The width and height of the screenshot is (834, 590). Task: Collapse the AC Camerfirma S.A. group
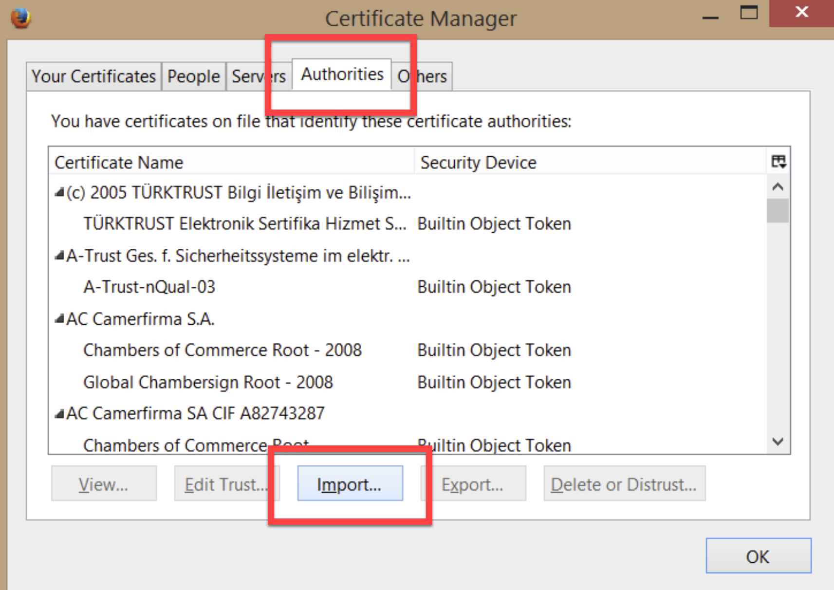pyautogui.click(x=59, y=319)
